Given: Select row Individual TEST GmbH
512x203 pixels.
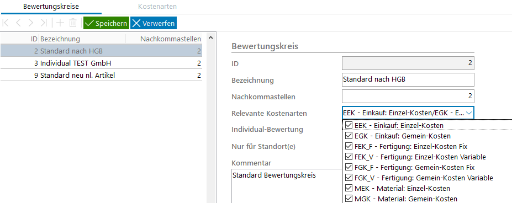Looking at the screenshot, I should 101,63.
